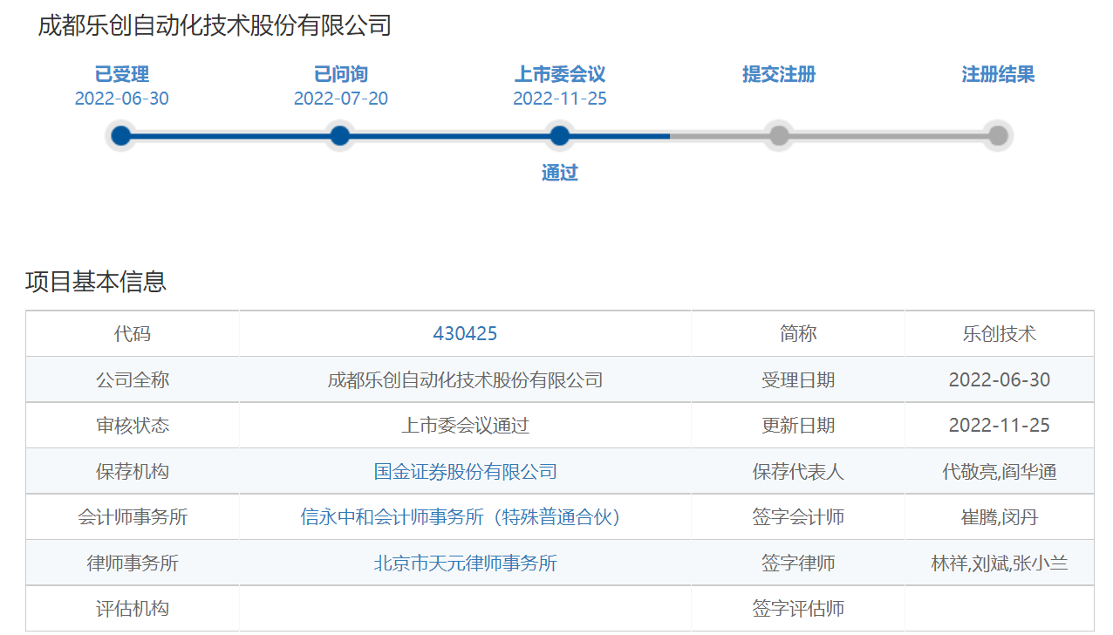
Task: Click the 提交注册 gray stage marker
Action: coord(779,136)
